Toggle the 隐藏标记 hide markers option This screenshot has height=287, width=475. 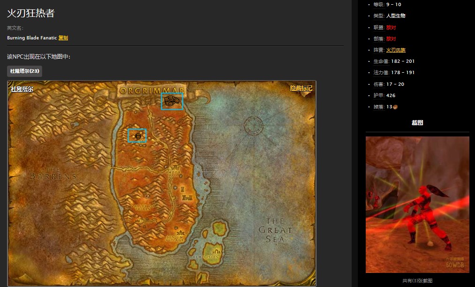(301, 88)
